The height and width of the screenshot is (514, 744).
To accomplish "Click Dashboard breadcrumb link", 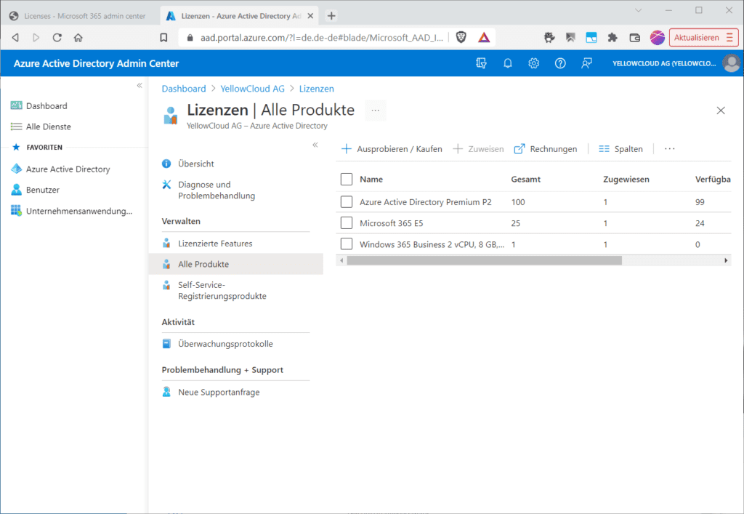I will [184, 89].
